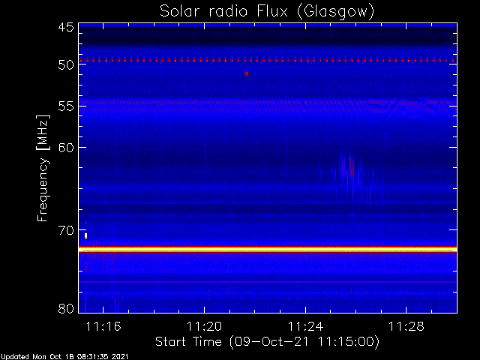
Task: Click the '11:20' time tick label
Action: tap(204, 327)
